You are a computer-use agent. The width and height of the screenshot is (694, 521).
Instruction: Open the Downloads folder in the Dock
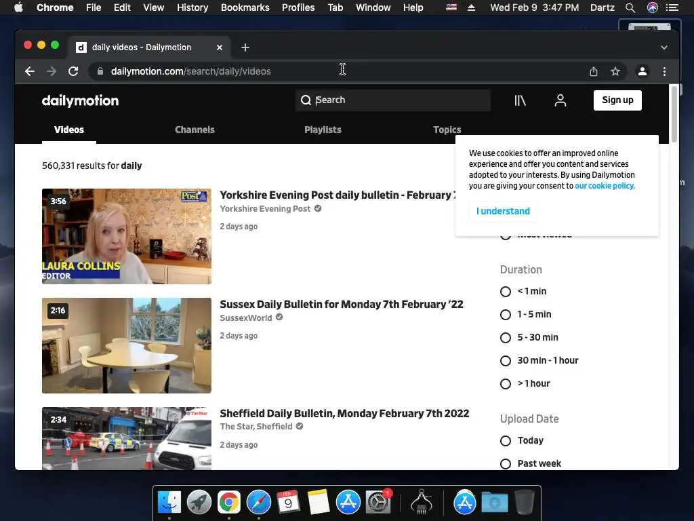click(x=495, y=503)
